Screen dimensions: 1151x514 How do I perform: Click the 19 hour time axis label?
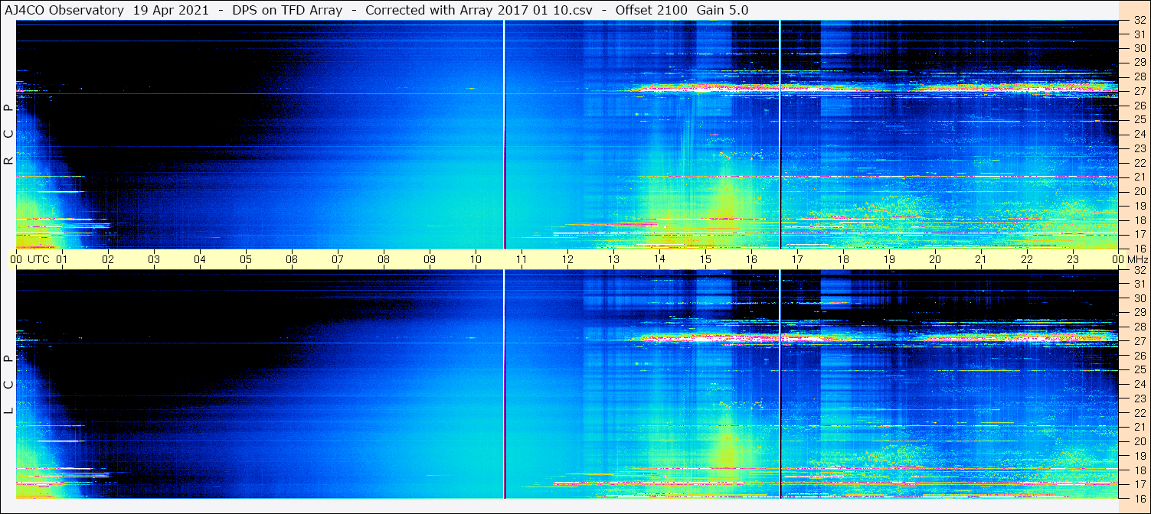[889, 260]
